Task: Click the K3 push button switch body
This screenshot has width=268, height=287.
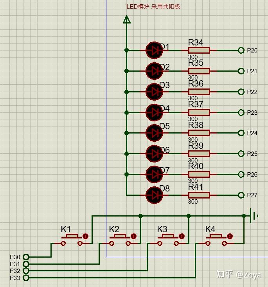Action: [168, 239]
